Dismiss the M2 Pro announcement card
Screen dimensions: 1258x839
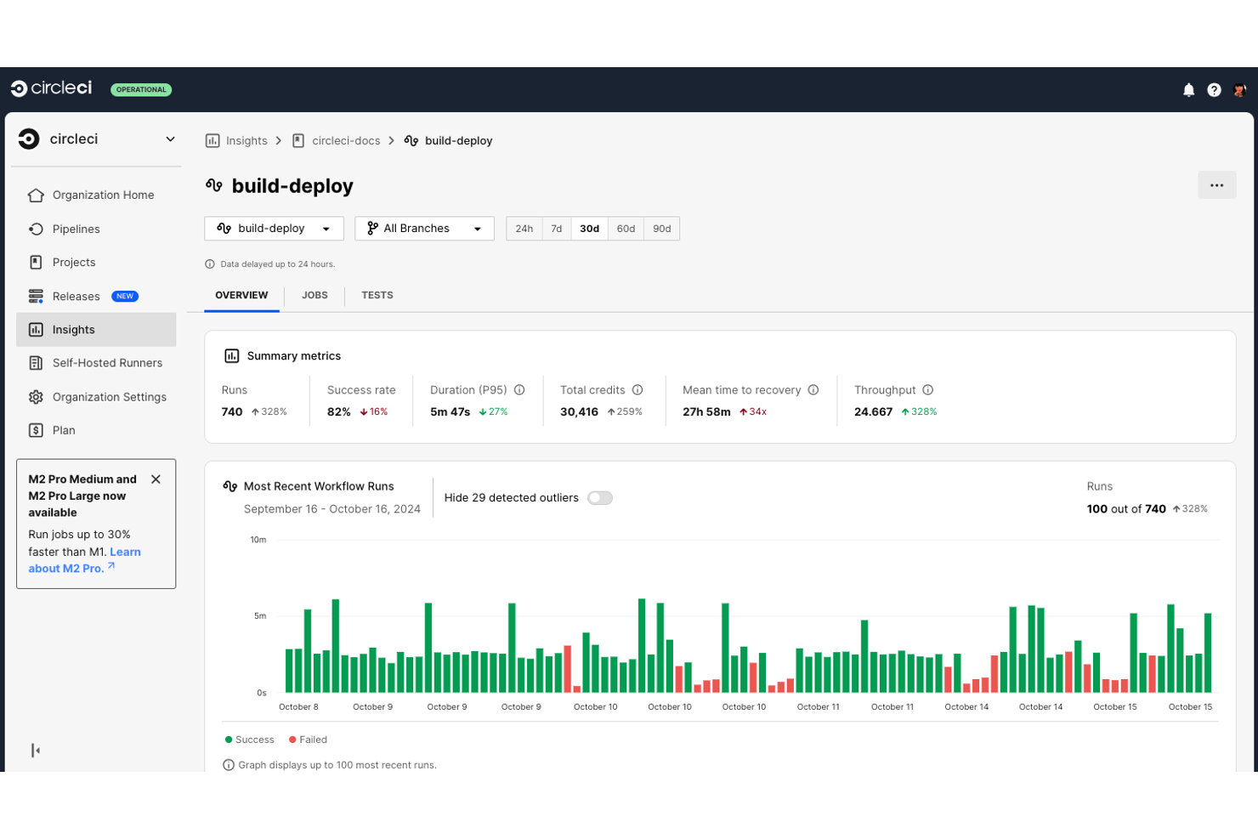(x=156, y=479)
